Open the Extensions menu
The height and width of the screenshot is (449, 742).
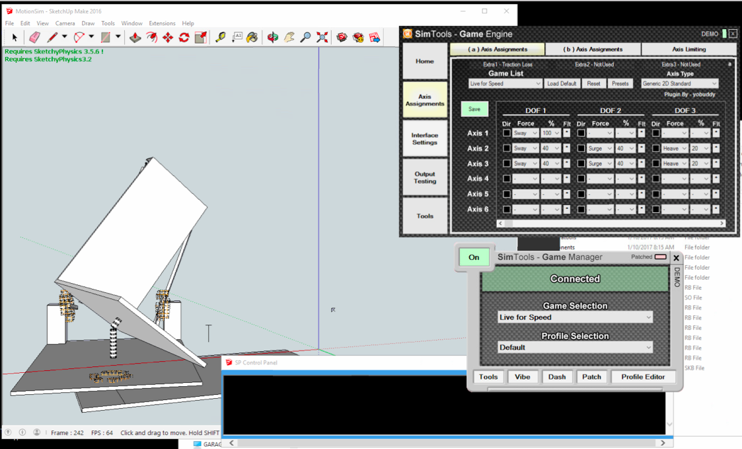click(x=162, y=23)
